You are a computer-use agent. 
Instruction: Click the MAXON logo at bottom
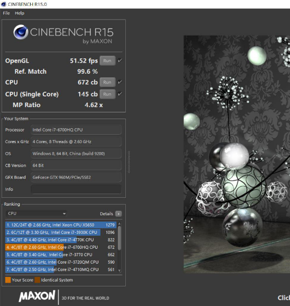[x=37, y=296]
